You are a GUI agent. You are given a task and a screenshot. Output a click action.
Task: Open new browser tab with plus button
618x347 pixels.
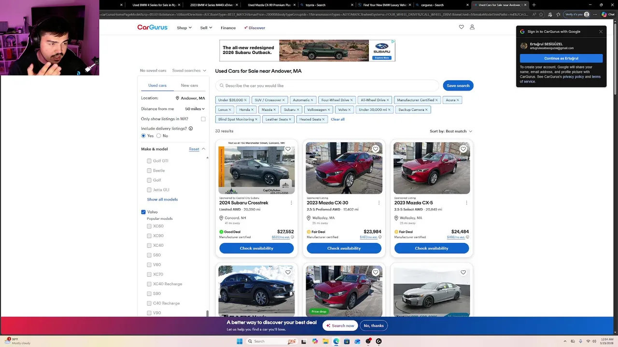tap(534, 5)
